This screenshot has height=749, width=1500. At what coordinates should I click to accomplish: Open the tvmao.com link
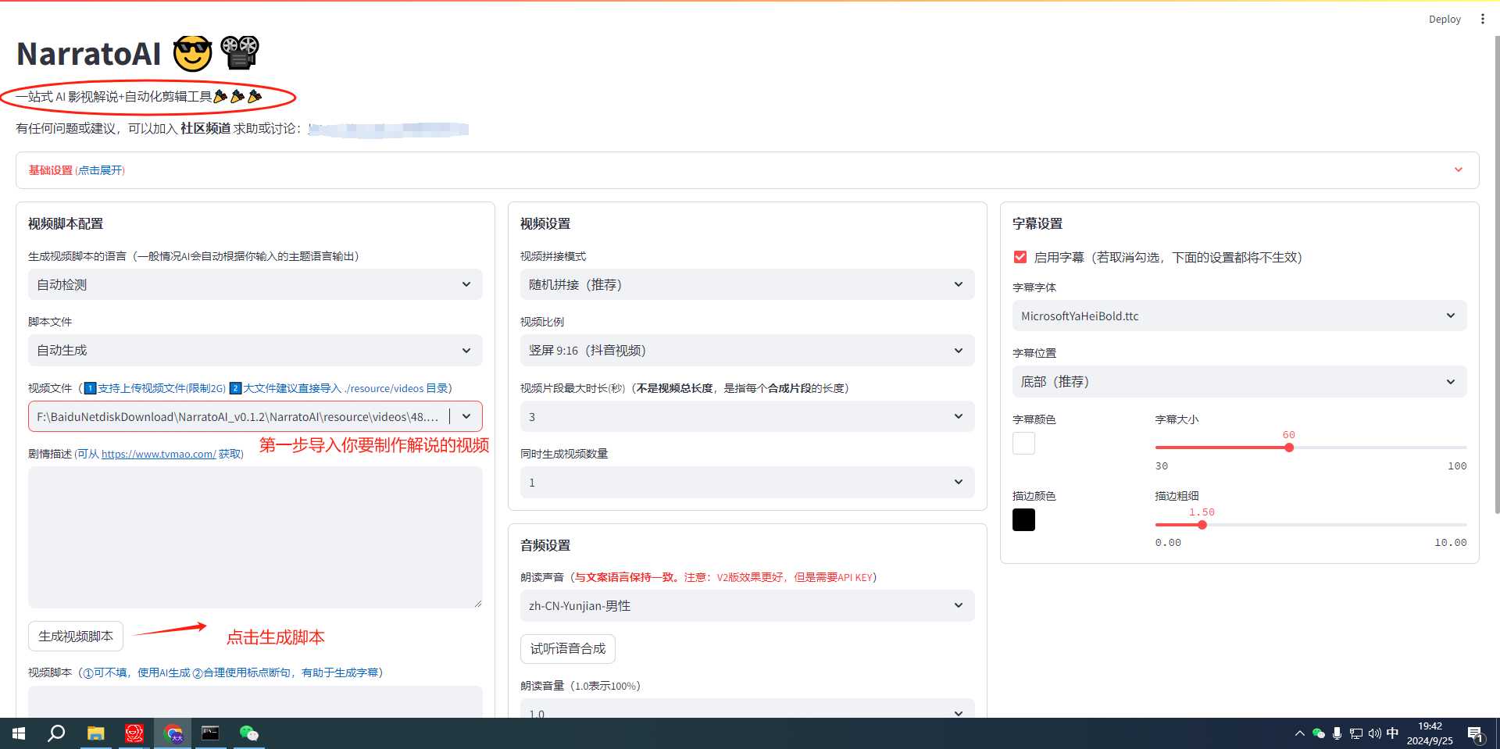pos(159,454)
